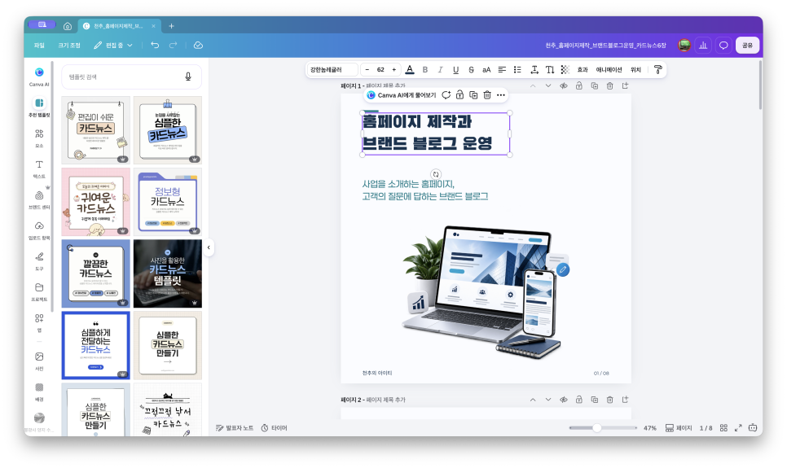Lock page 2 with the lock icon
The height and width of the screenshot is (468, 787).
tap(578, 400)
